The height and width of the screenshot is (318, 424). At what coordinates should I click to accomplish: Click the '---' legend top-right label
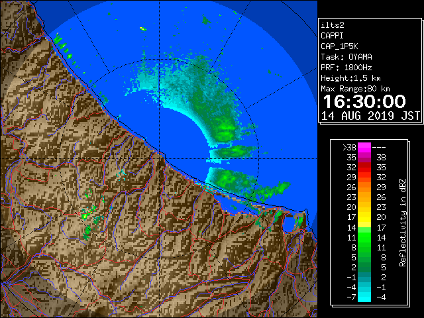[x=379, y=148]
